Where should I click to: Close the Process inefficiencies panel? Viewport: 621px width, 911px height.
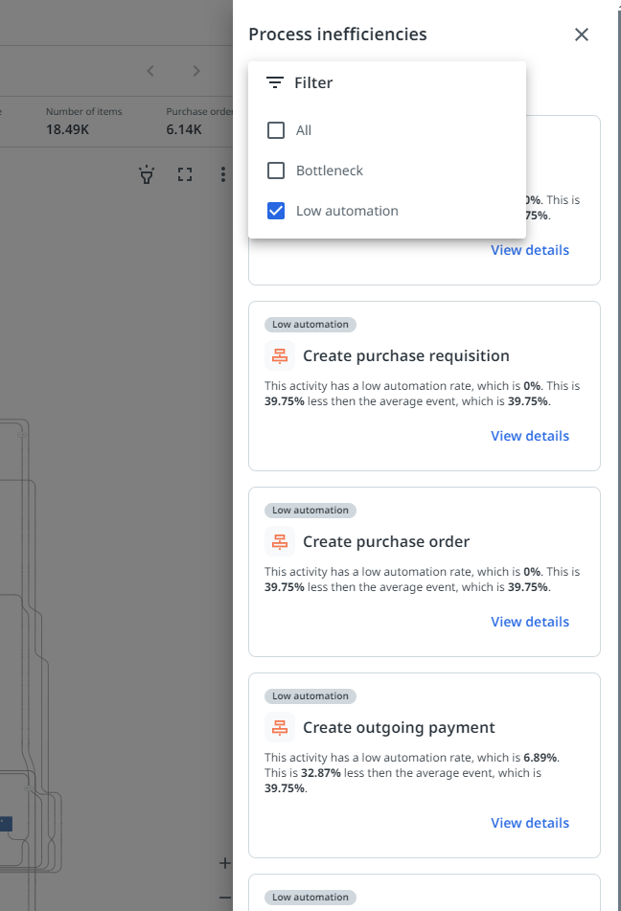[581, 34]
